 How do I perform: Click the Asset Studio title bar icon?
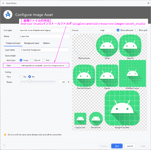point(3,3)
